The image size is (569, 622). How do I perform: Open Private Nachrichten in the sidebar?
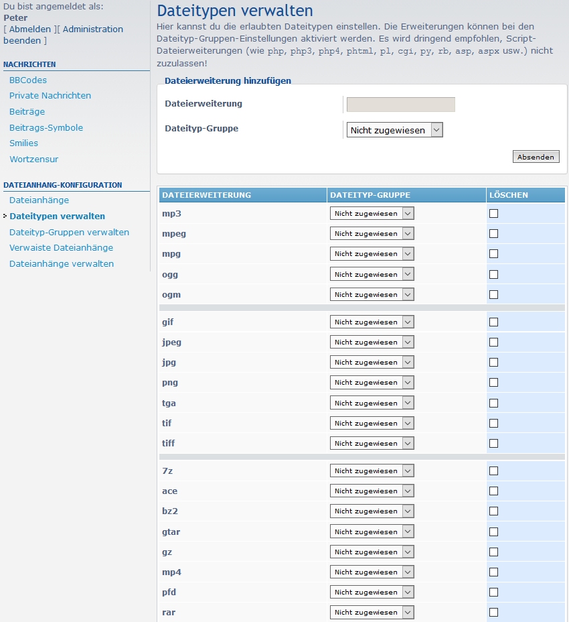click(50, 96)
